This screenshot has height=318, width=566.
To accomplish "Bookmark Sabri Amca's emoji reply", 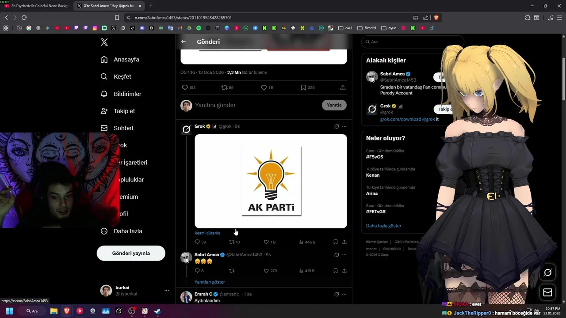I will pos(336,271).
